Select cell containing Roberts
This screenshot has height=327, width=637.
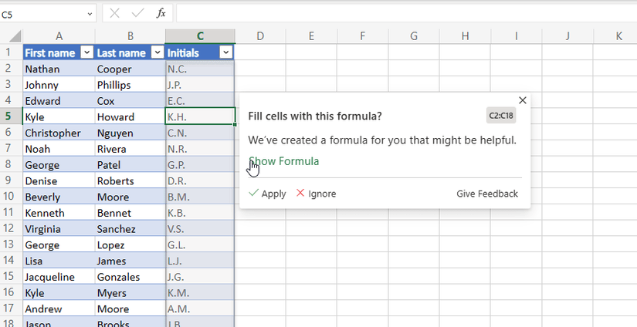(130, 180)
